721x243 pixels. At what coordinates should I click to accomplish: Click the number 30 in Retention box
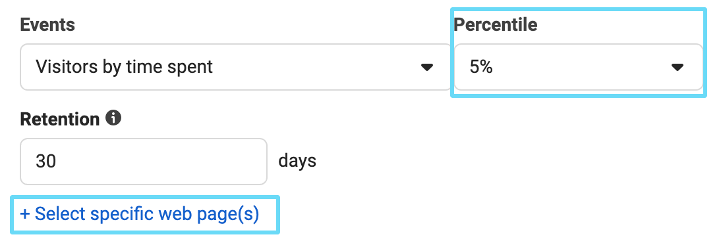[x=46, y=162]
